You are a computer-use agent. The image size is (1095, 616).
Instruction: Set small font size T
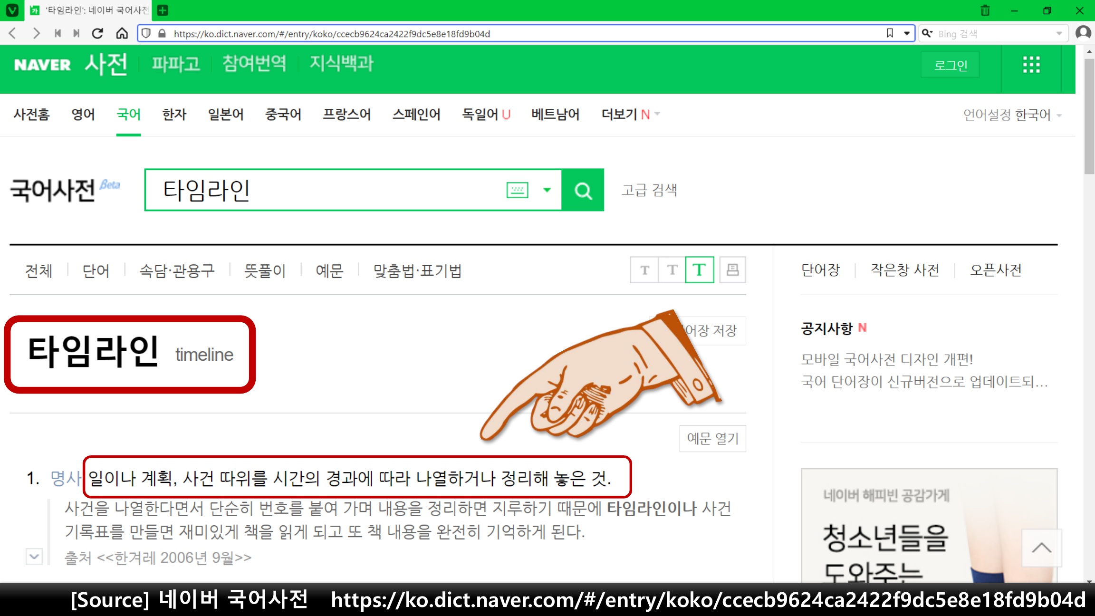point(644,270)
